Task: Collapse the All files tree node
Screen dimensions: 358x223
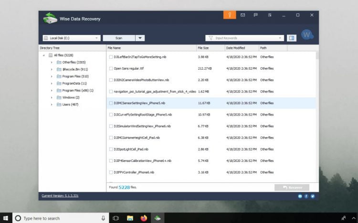Action: click(x=43, y=55)
